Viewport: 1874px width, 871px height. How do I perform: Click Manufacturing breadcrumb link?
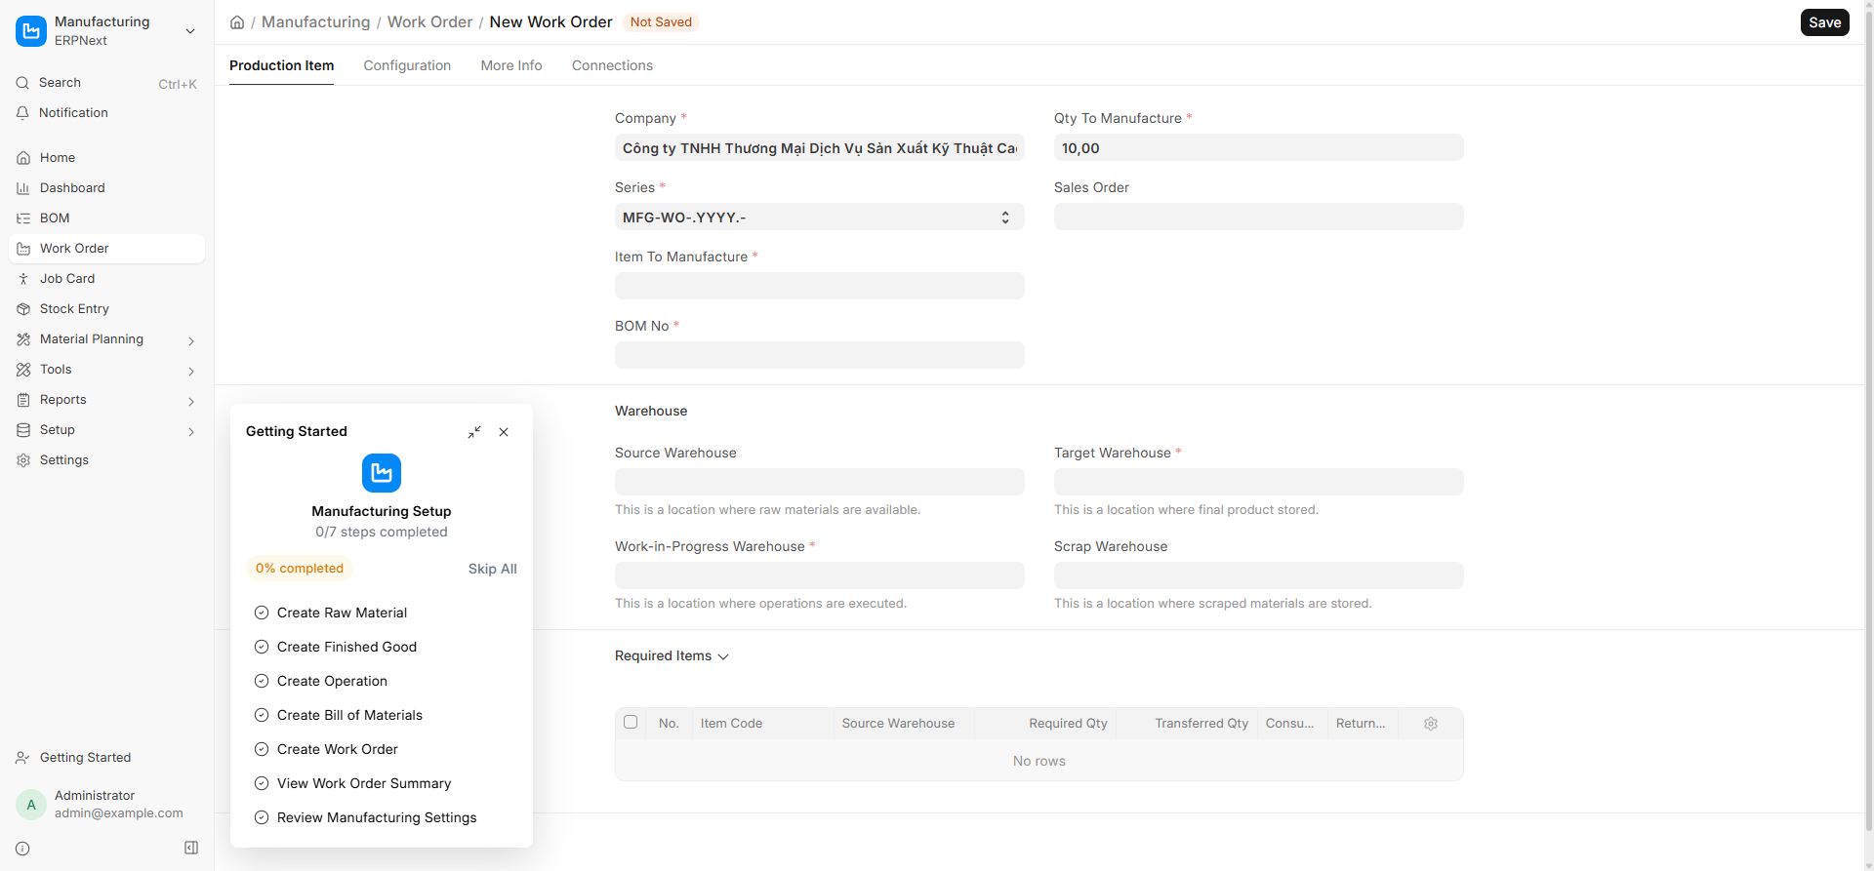click(x=315, y=22)
